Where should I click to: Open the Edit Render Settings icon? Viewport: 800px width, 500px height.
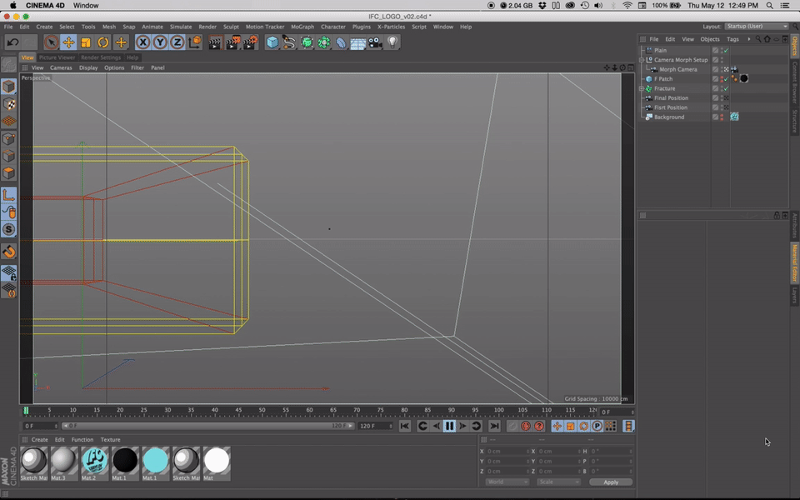(x=250, y=42)
